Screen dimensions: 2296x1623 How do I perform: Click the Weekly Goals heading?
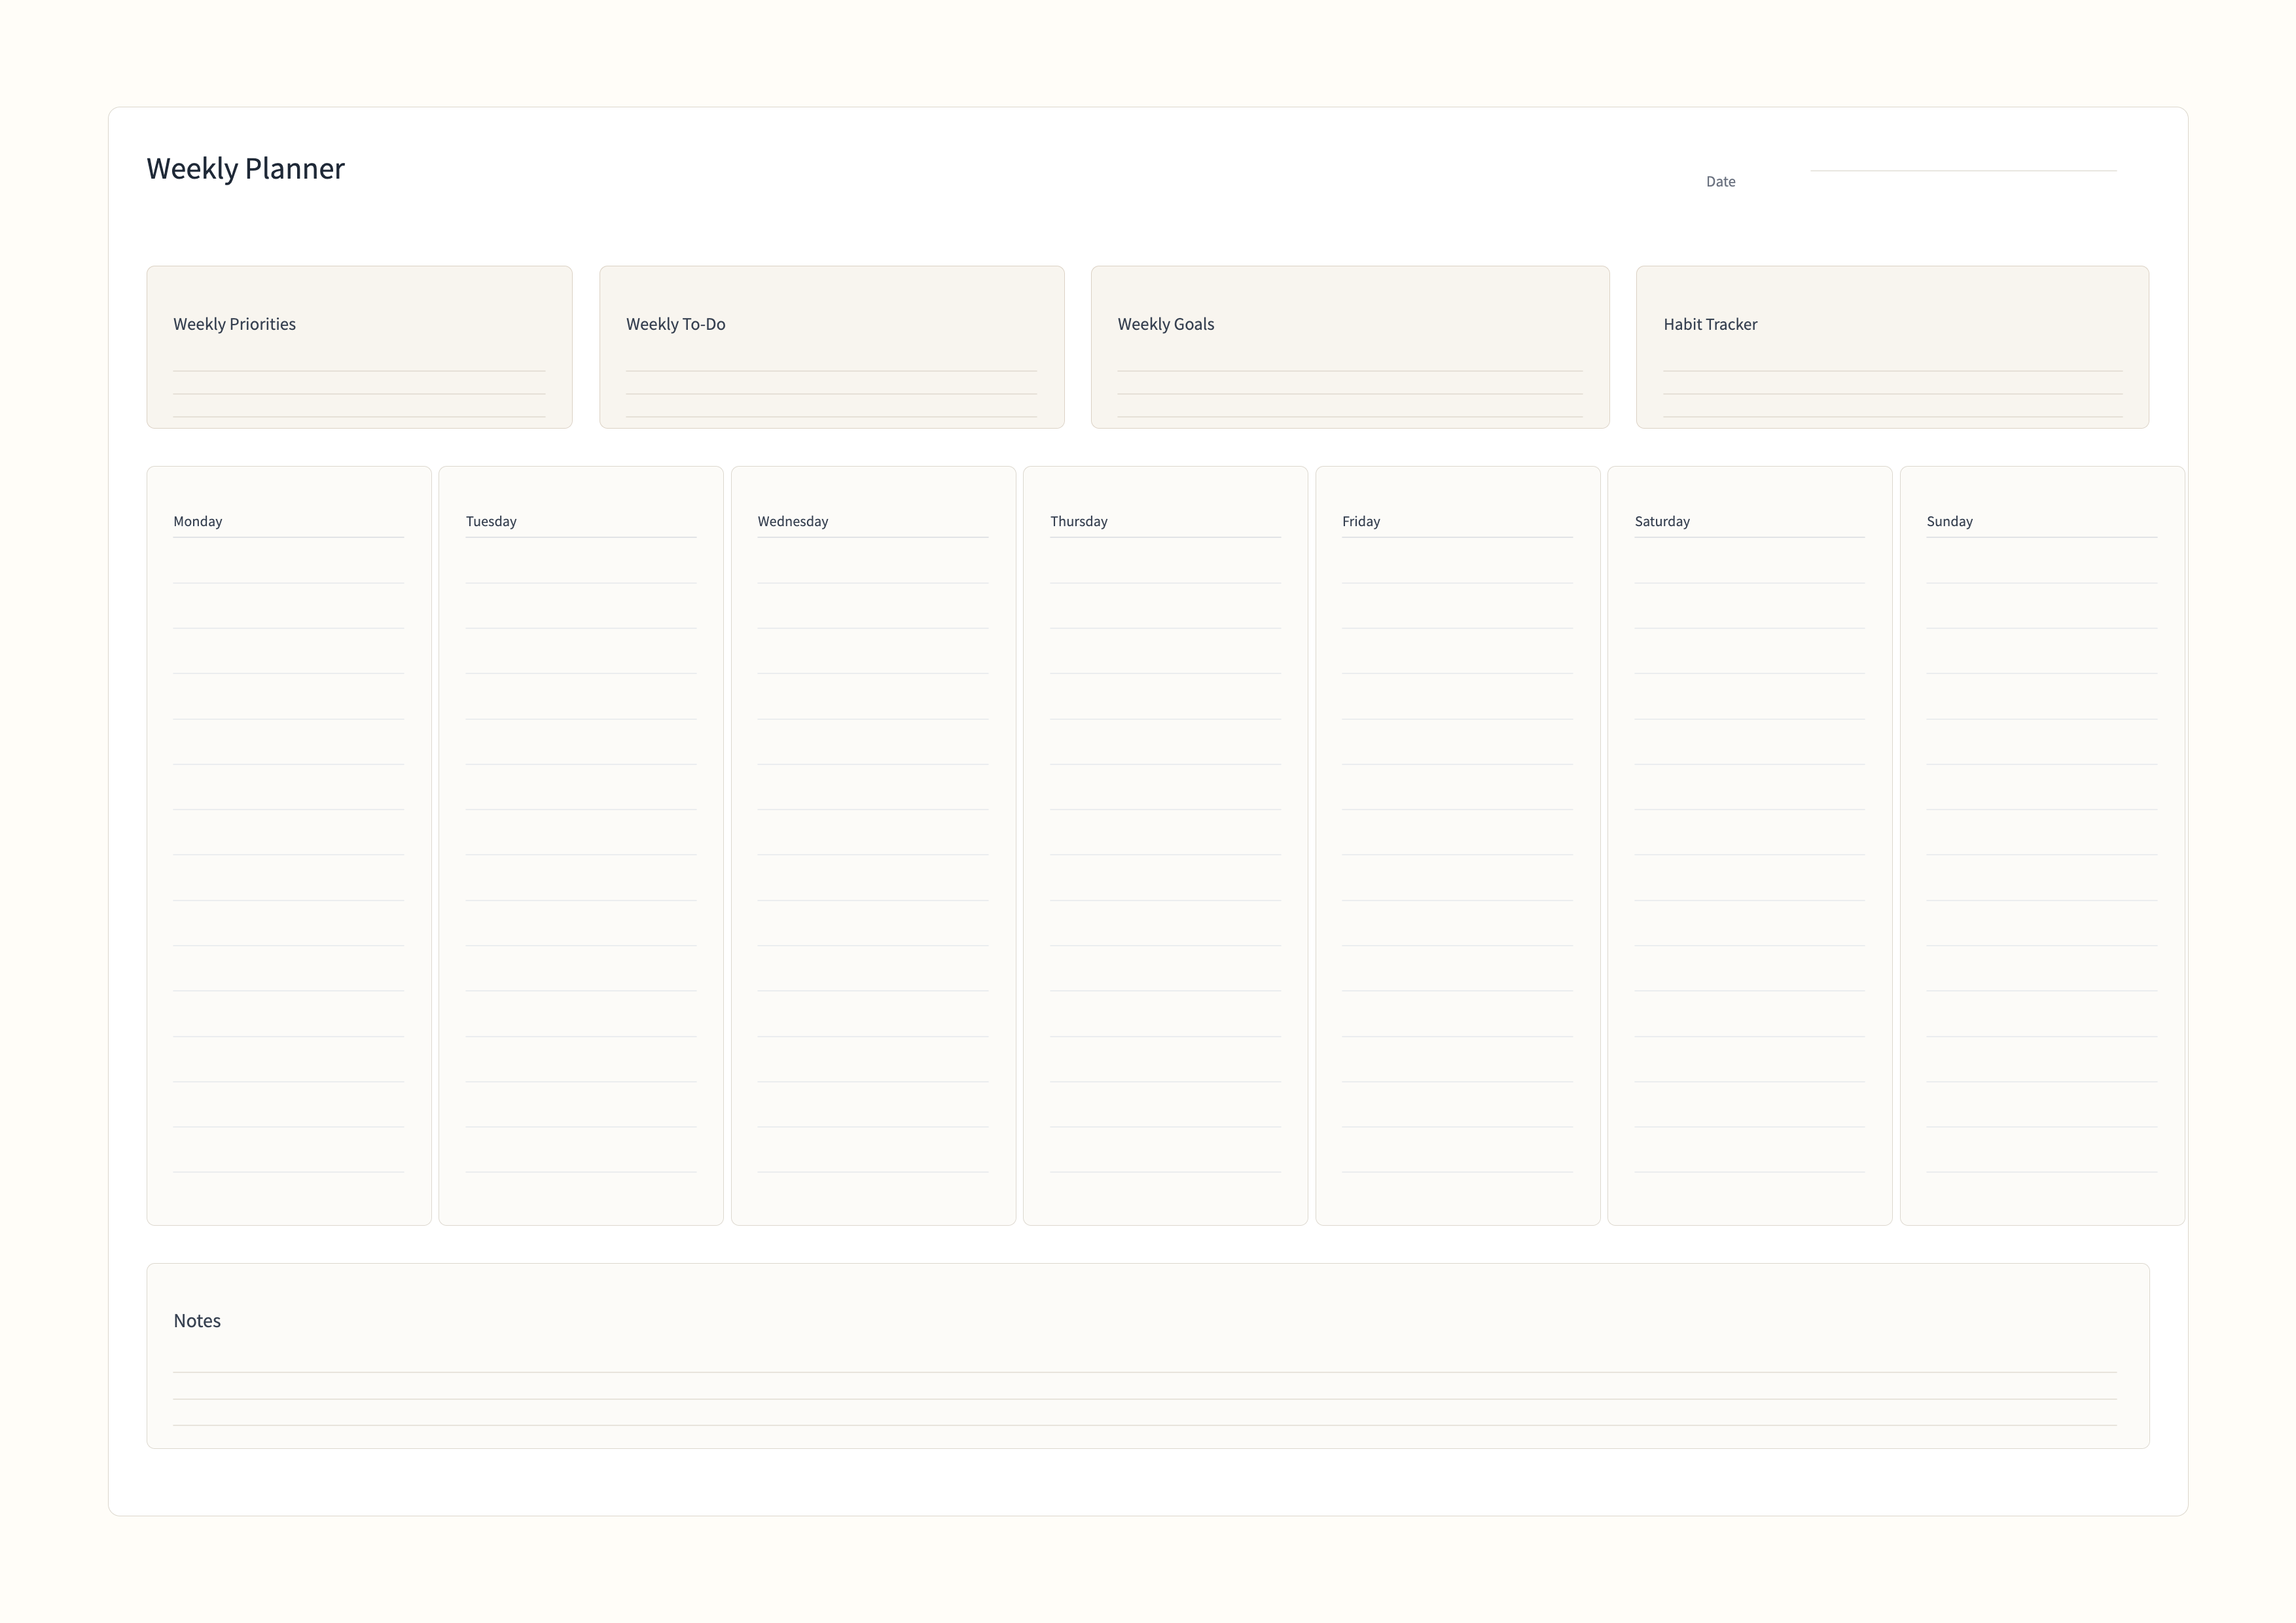1165,324
